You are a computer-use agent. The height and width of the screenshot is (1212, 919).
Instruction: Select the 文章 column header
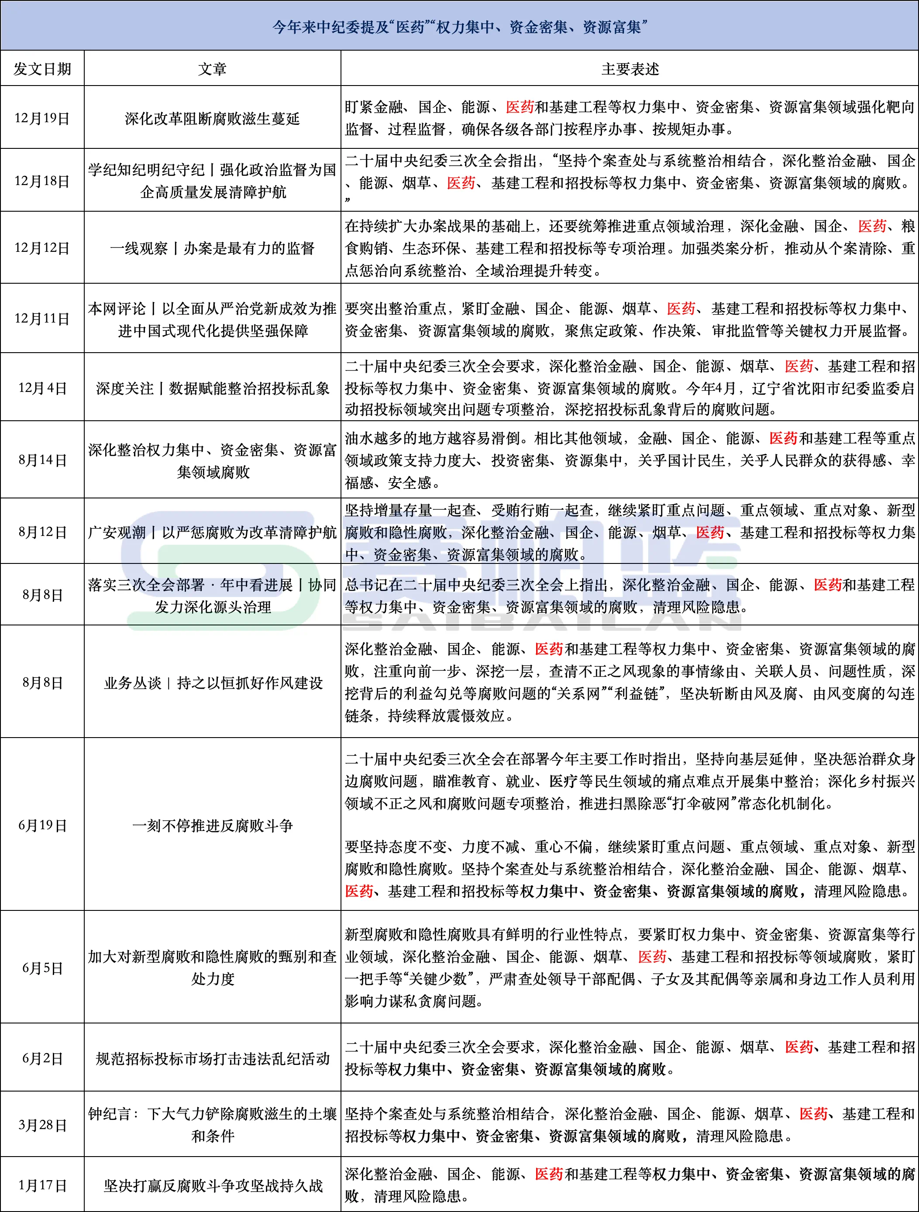coord(213,69)
